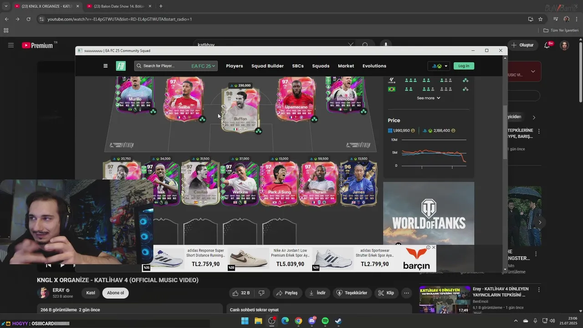The image size is (583, 328).
Task: Click the Paylaş share button
Action: pos(287,293)
